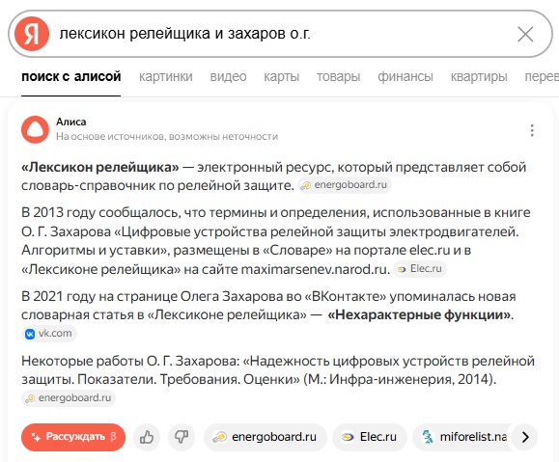Show more sources with right arrow

pos(525,437)
